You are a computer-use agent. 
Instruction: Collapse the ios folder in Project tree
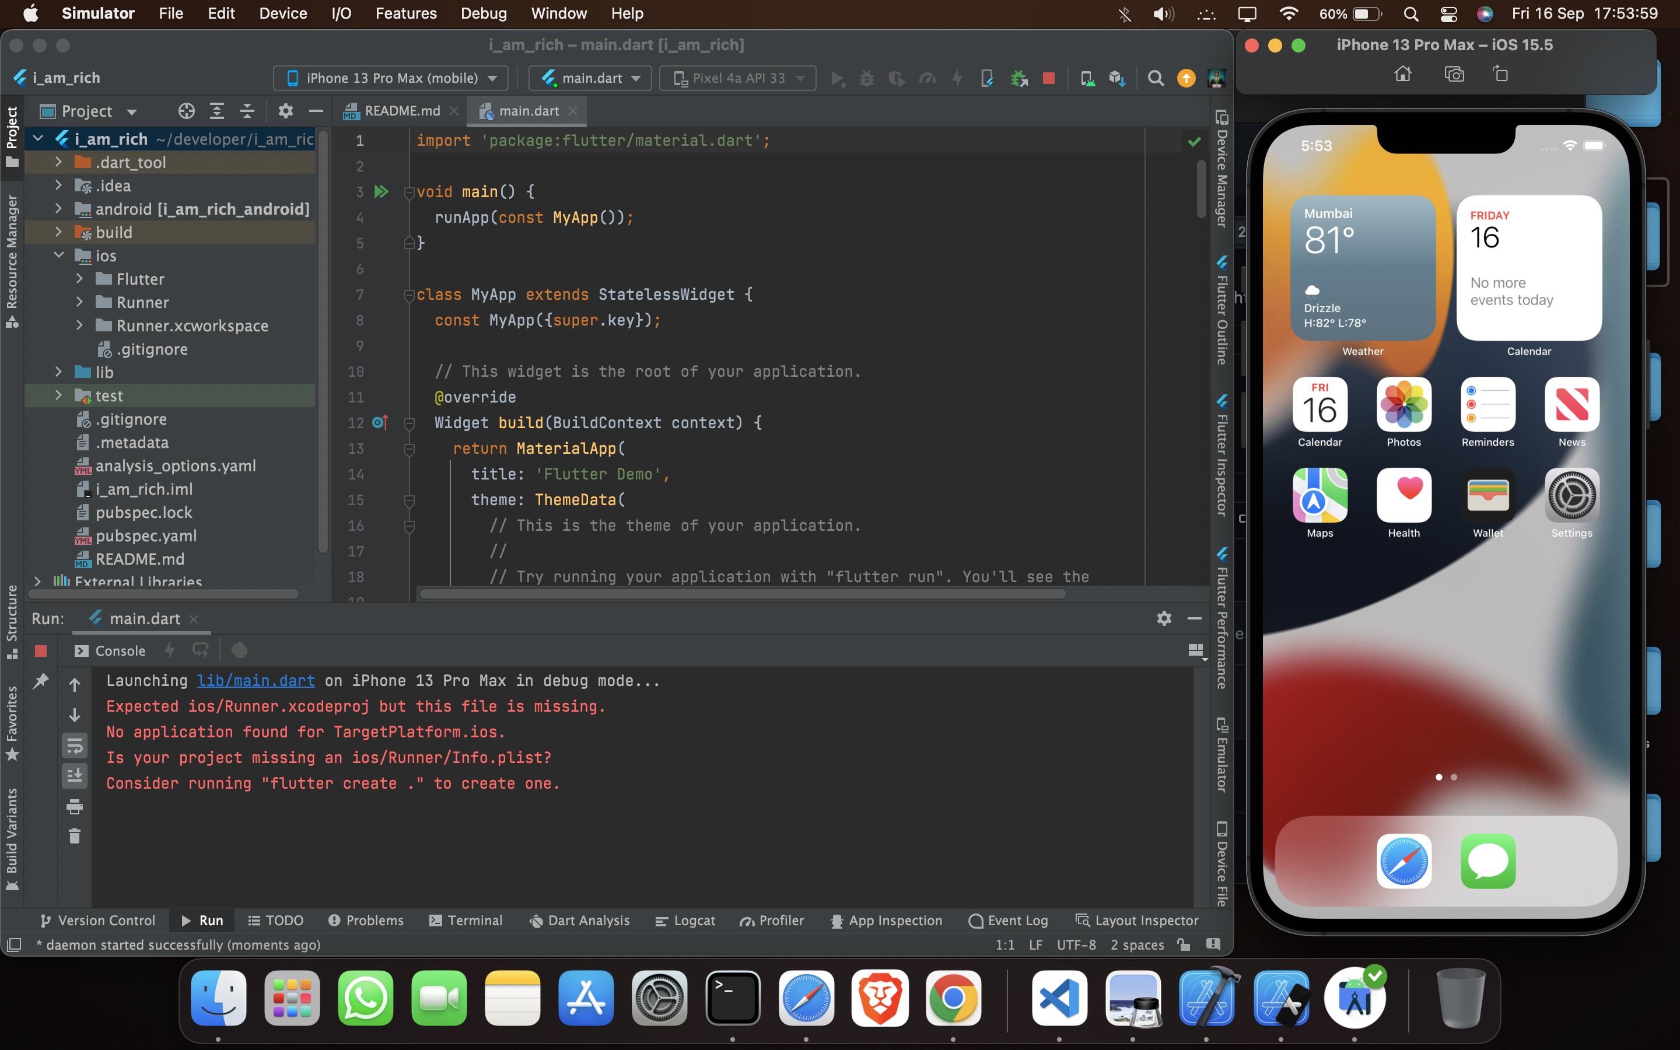click(58, 256)
